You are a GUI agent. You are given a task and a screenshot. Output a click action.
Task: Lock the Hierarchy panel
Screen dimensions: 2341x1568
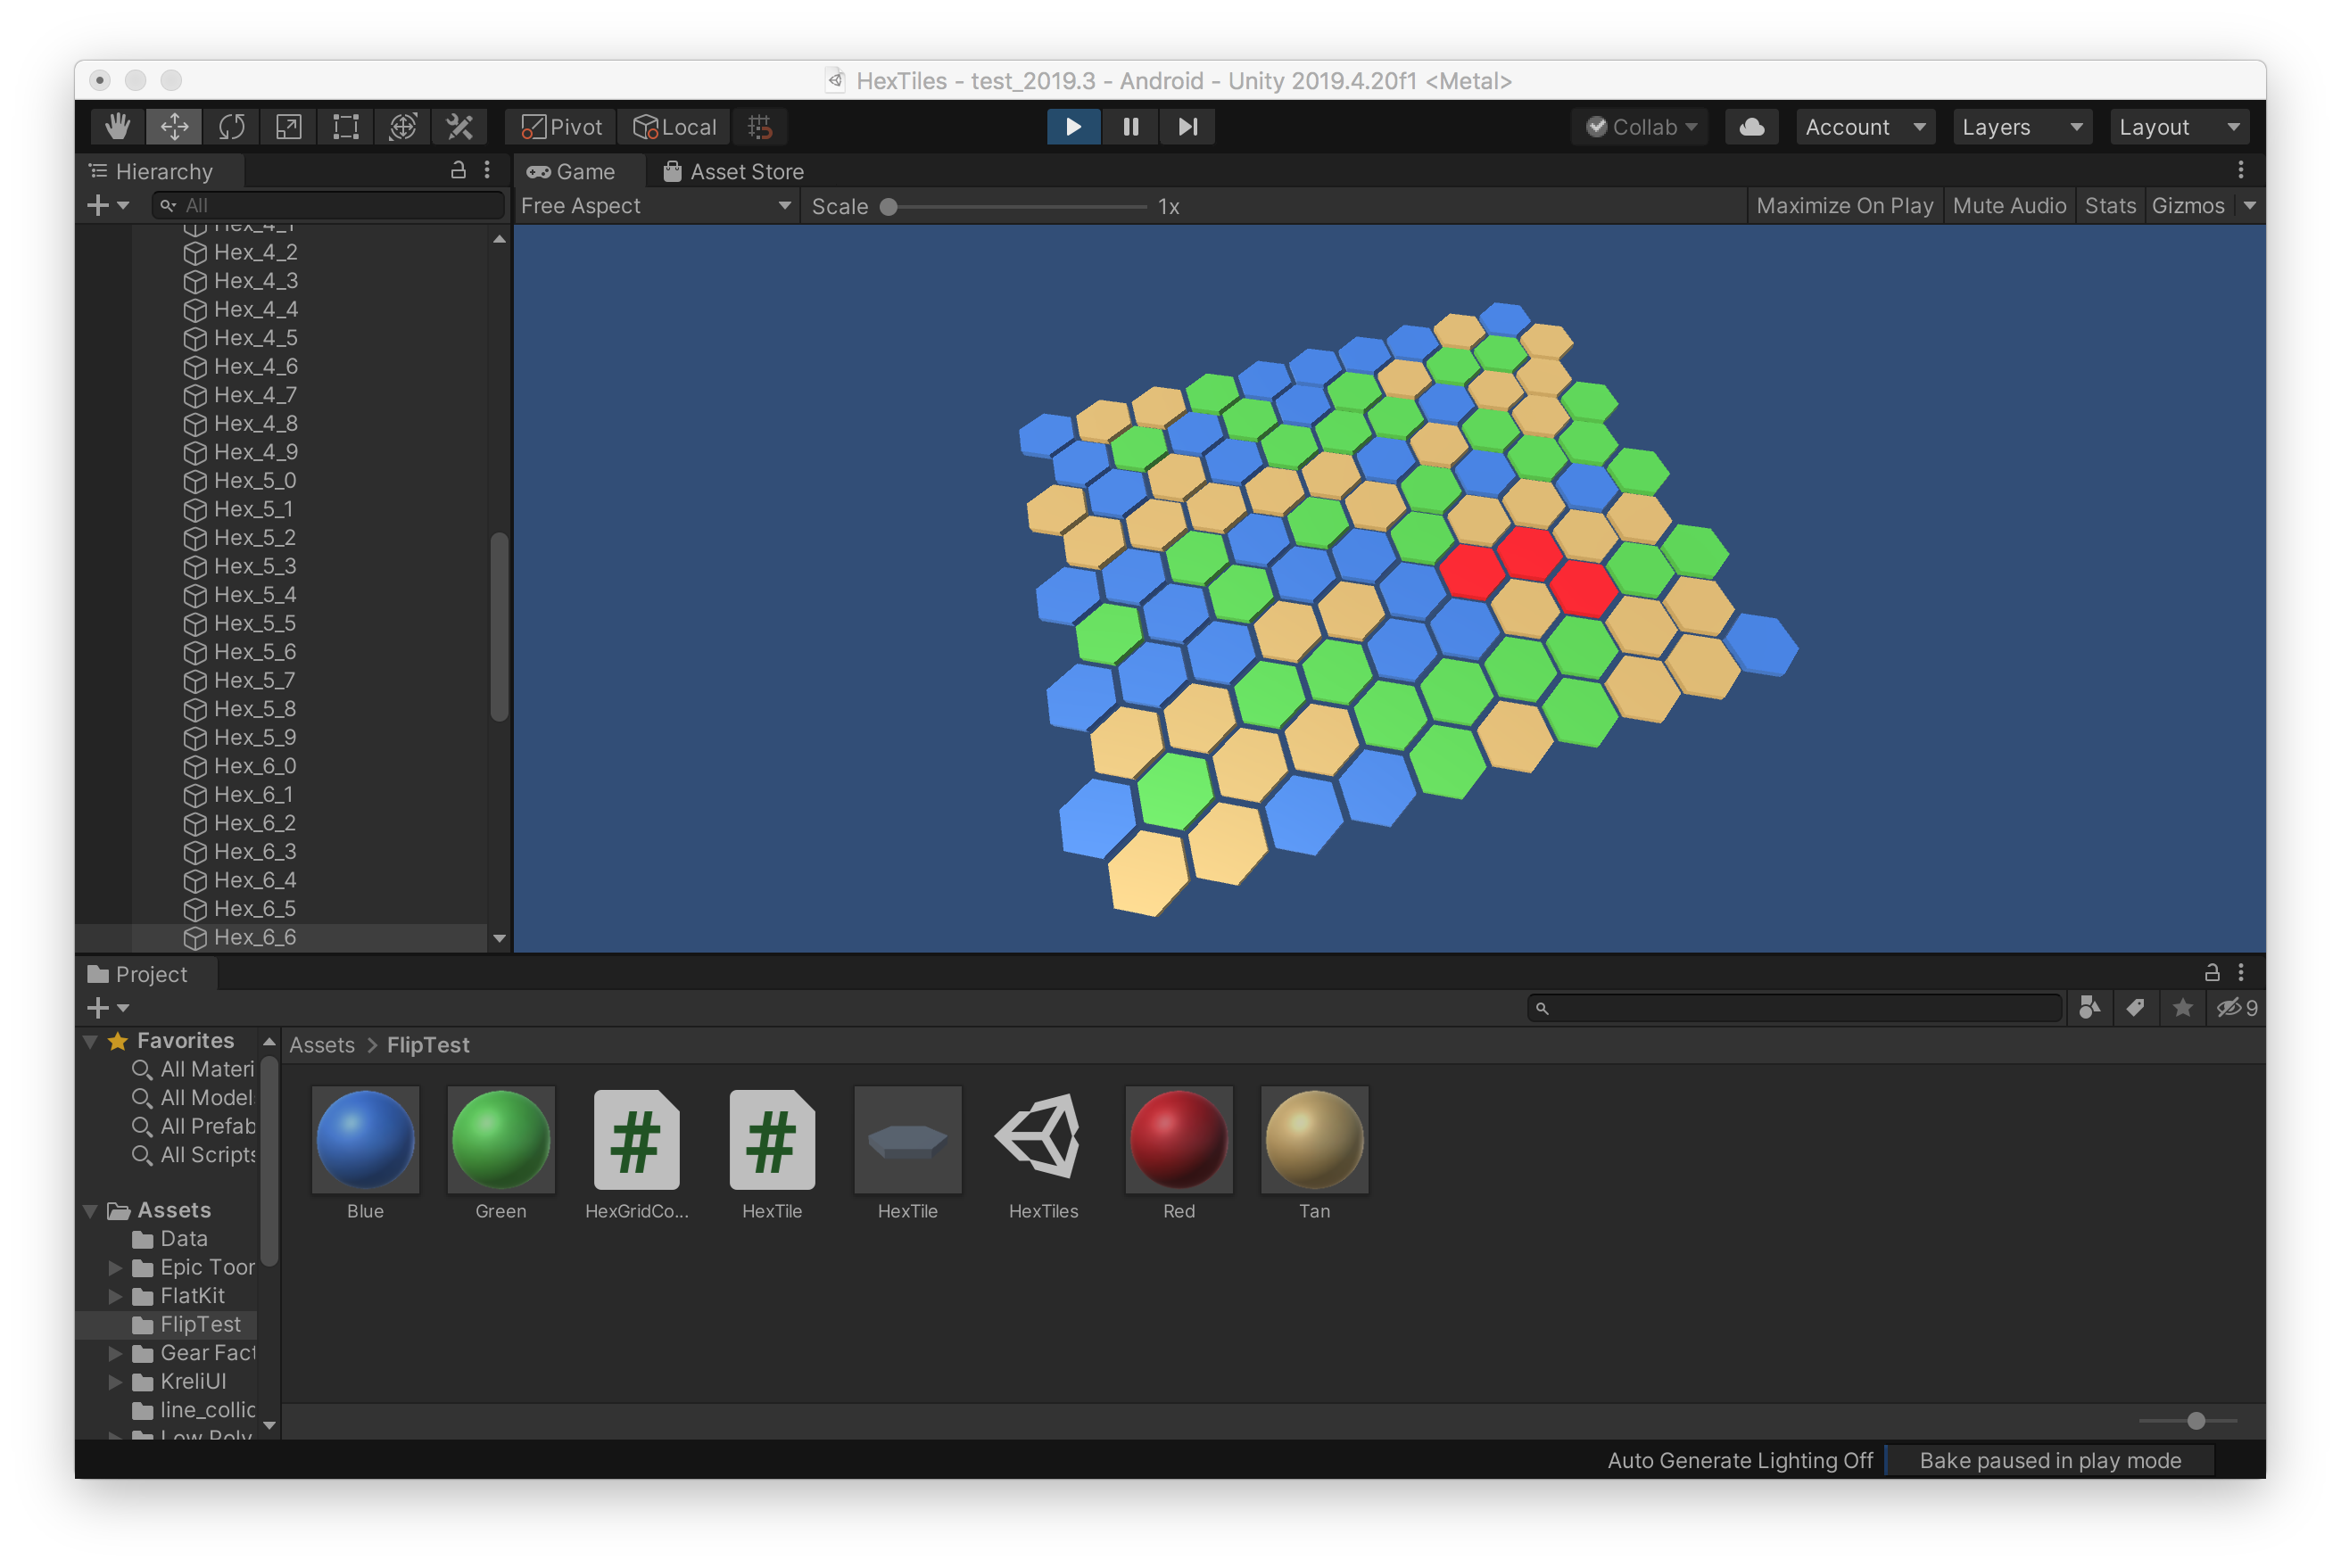(x=458, y=170)
